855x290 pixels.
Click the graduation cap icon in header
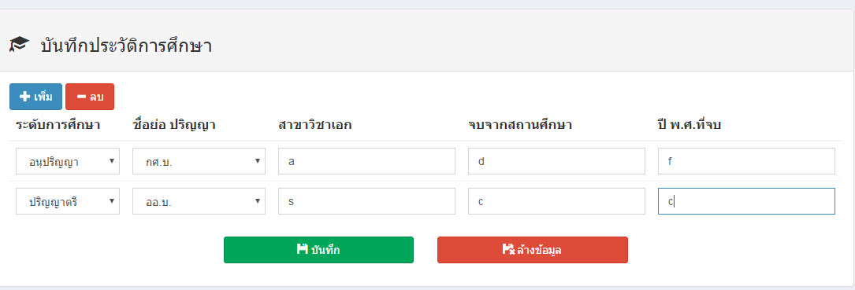(x=19, y=45)
